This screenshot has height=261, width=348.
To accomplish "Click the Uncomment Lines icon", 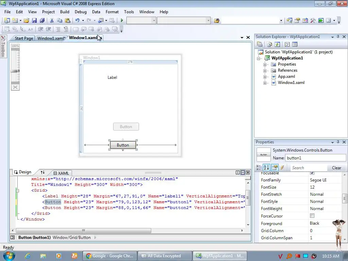I will 66,29.
